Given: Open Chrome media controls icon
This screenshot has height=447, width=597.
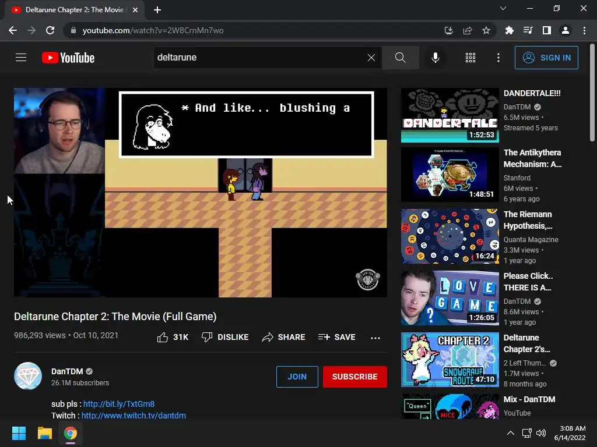Looking at the screenshot, I should click(528, 30).
